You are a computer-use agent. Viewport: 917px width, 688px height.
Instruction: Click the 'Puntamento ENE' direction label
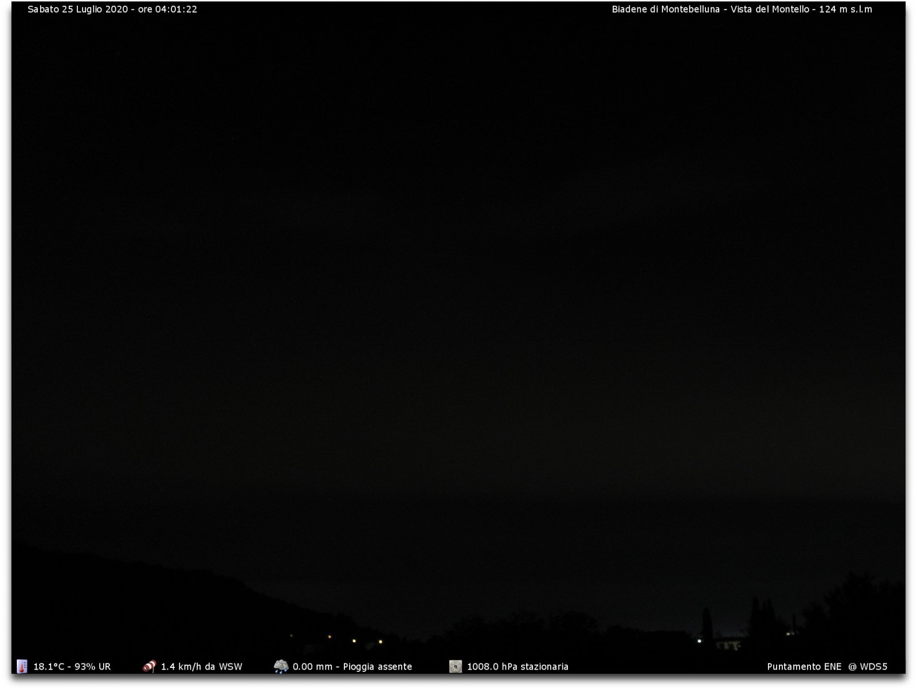click(x=804, y=667)
